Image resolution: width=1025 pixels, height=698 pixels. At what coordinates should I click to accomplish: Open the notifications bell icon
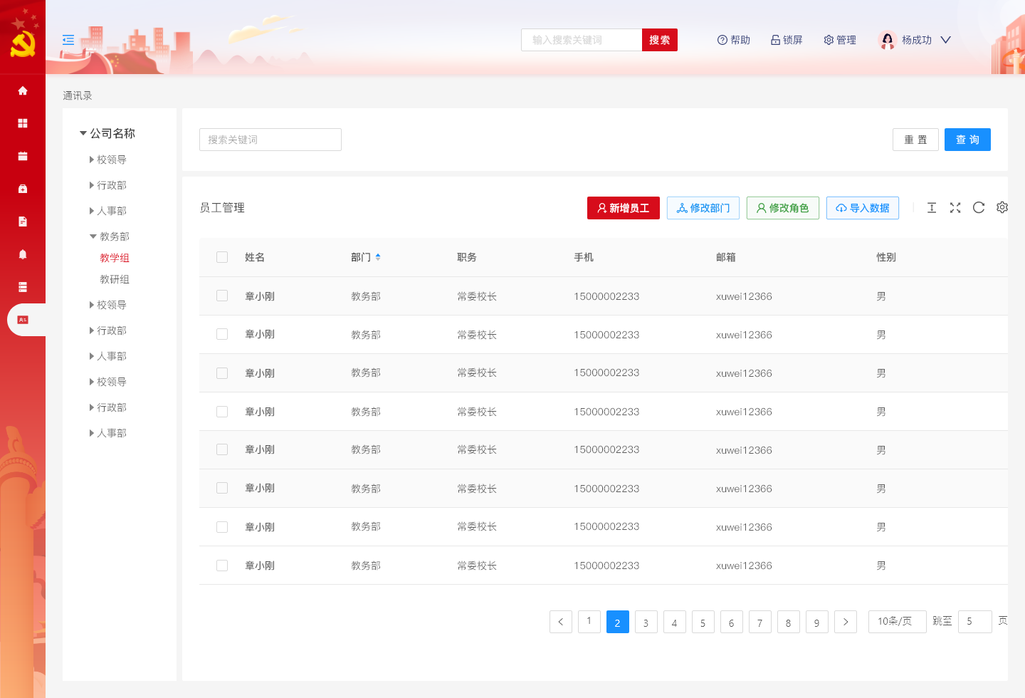coord(23,254)
